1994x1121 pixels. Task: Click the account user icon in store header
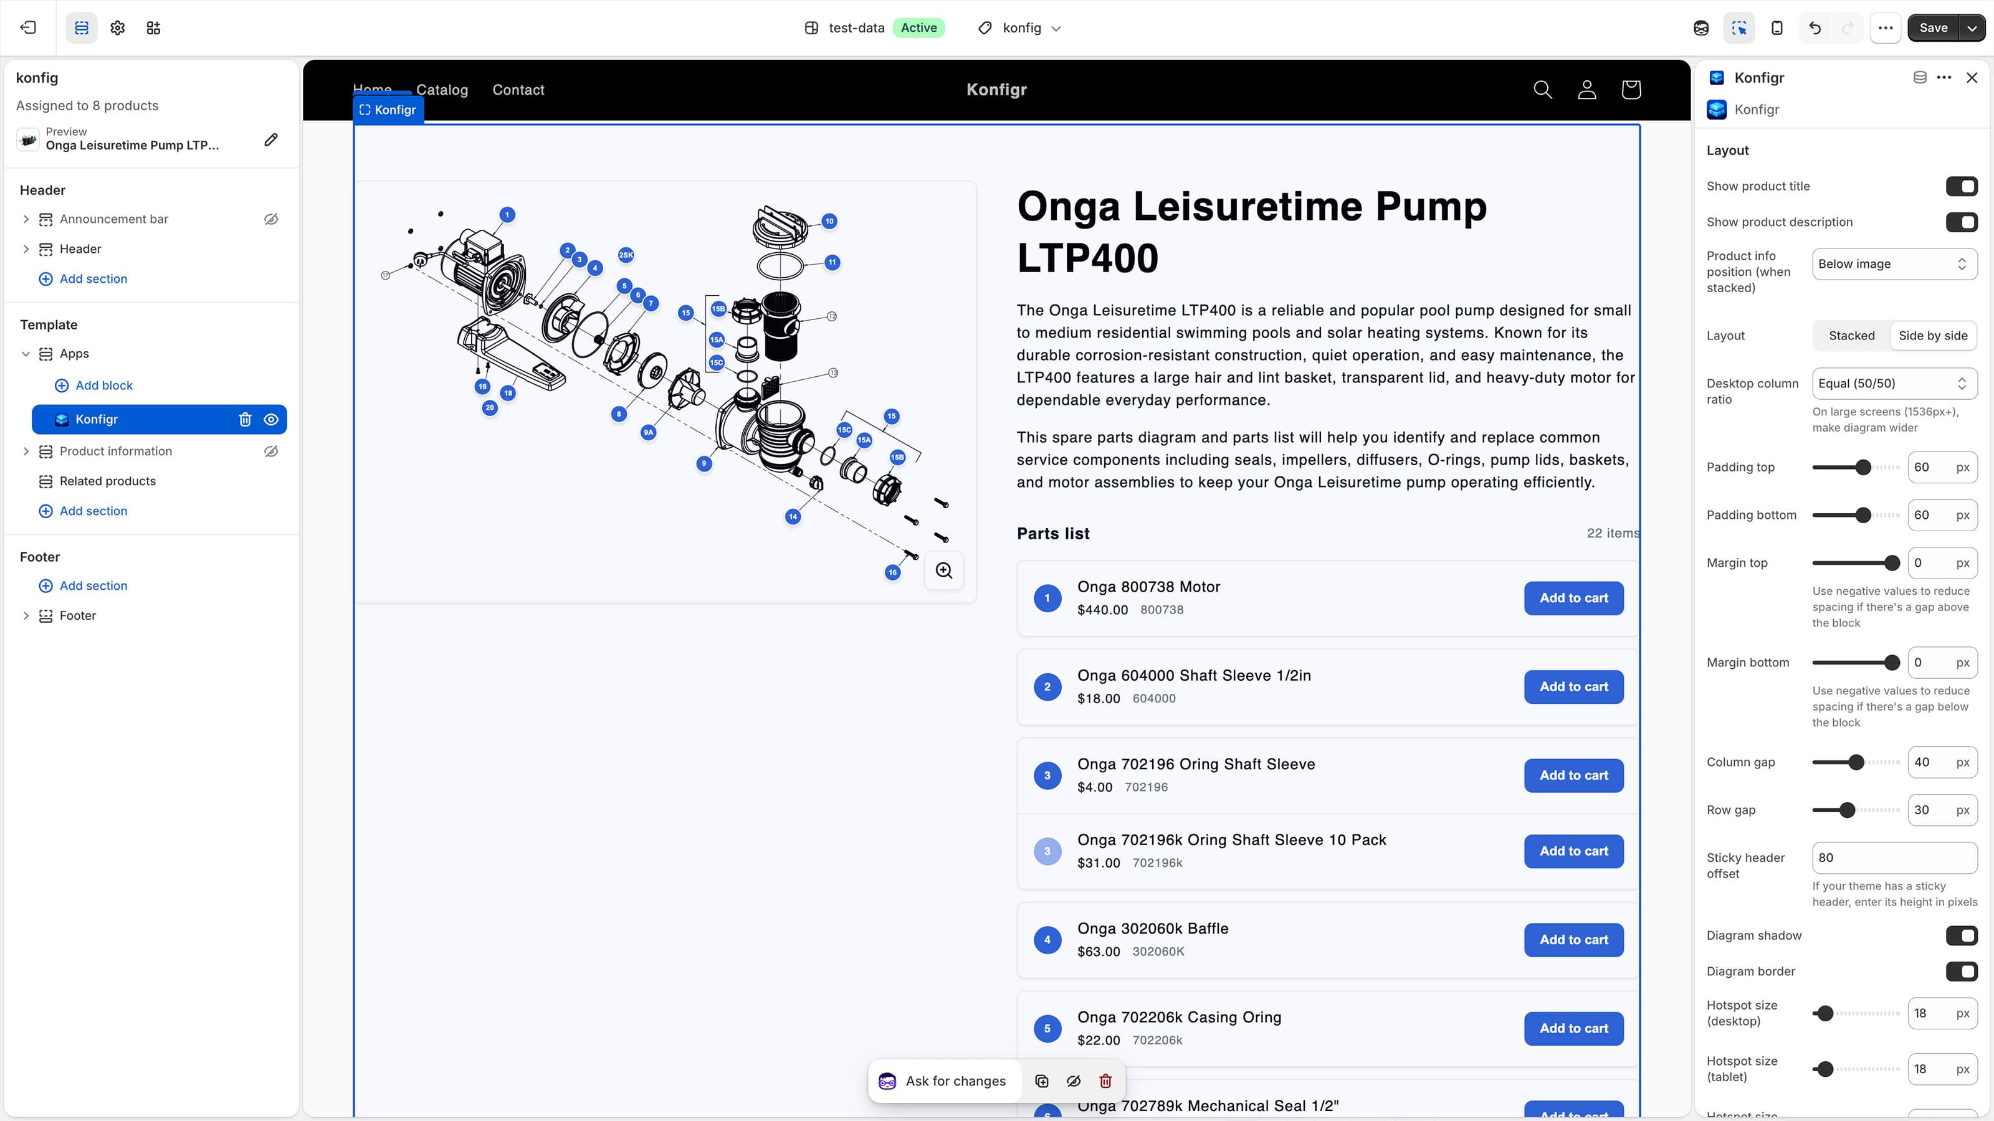point(1587,90)
